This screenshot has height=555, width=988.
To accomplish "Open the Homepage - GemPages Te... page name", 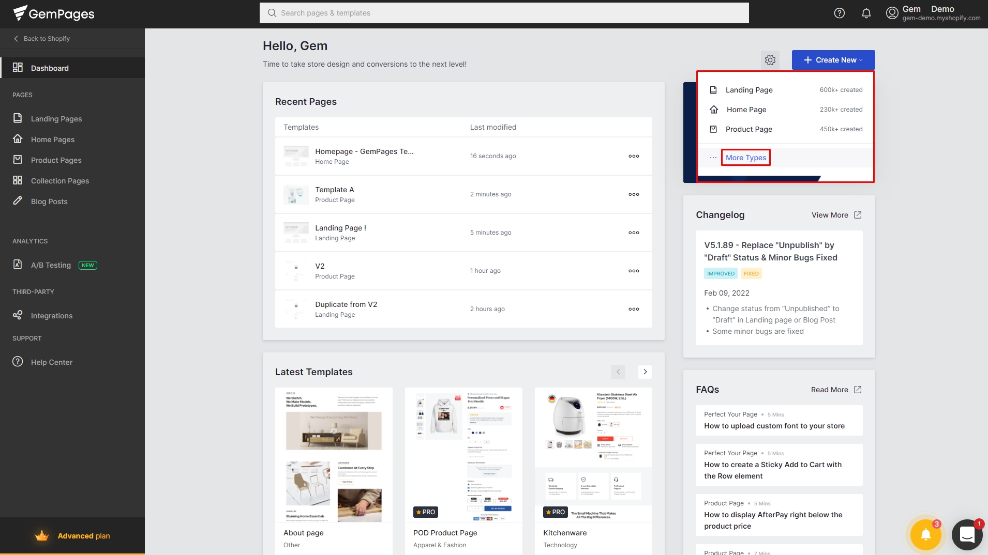I will 364,151.
